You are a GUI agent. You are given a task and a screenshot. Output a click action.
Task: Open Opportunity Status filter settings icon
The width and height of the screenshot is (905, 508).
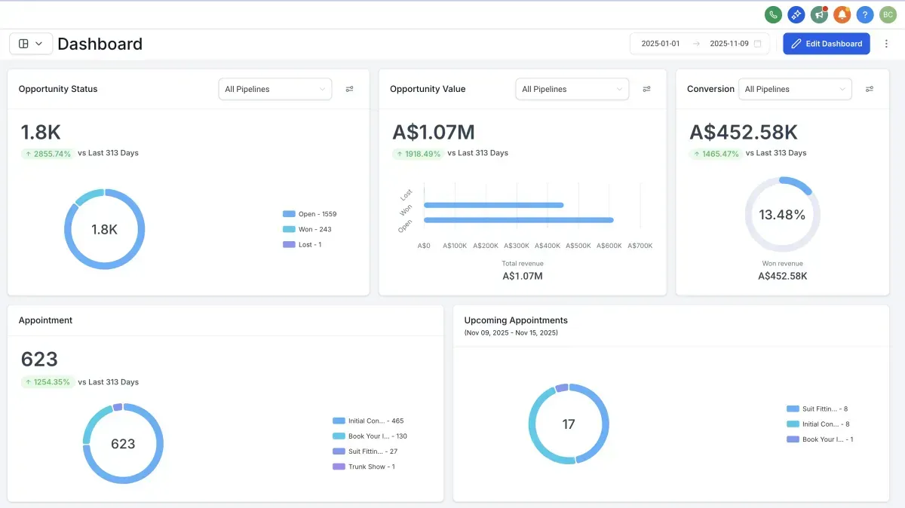(350, 89)
